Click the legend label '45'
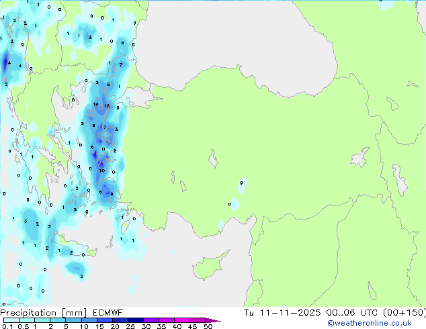 point(192,326)
